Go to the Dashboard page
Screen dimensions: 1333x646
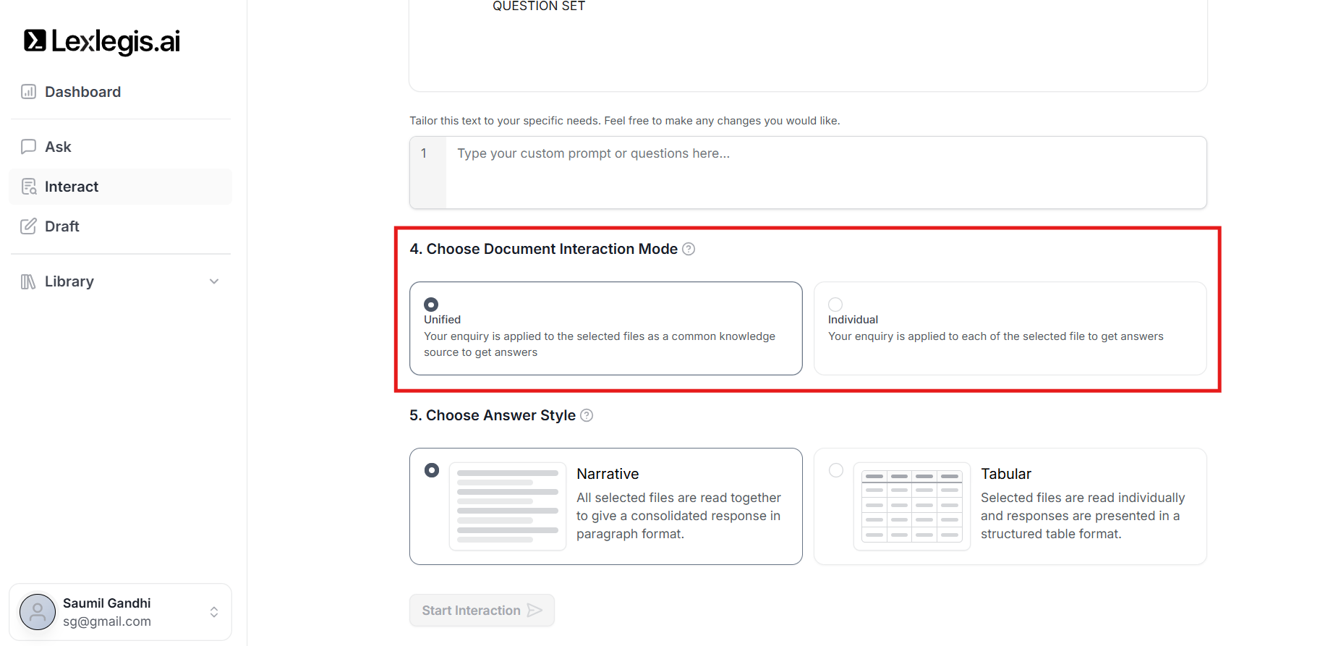[x=82, y=92]
